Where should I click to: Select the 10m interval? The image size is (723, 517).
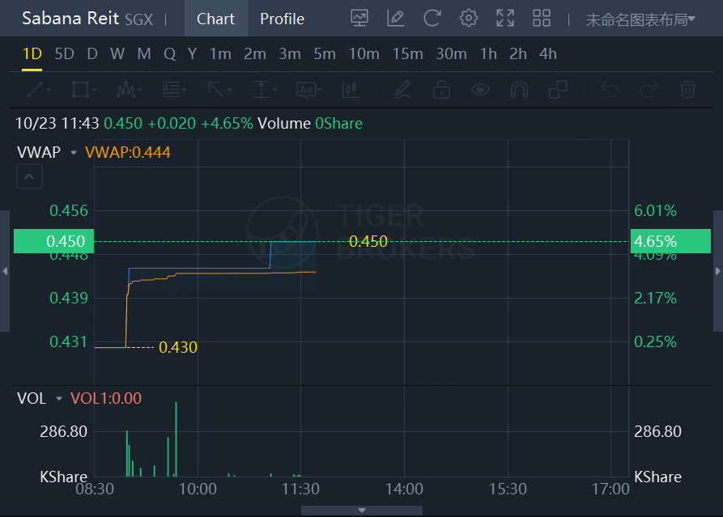tap(364, 54)
